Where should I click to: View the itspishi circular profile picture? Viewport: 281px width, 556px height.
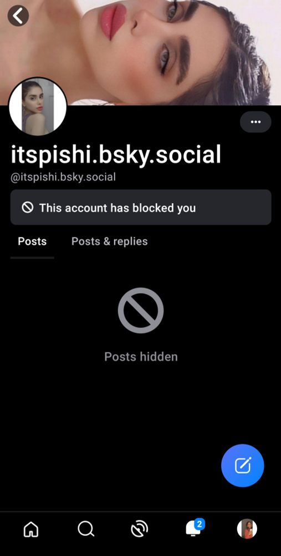pos(38,107)
